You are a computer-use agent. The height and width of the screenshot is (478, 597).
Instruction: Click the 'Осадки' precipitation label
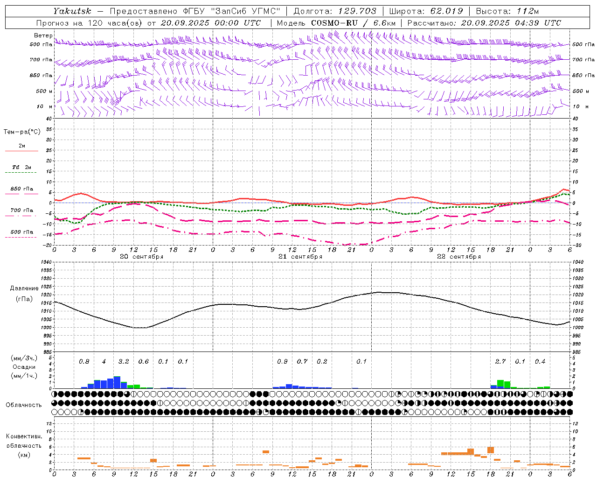coord(24,367)
